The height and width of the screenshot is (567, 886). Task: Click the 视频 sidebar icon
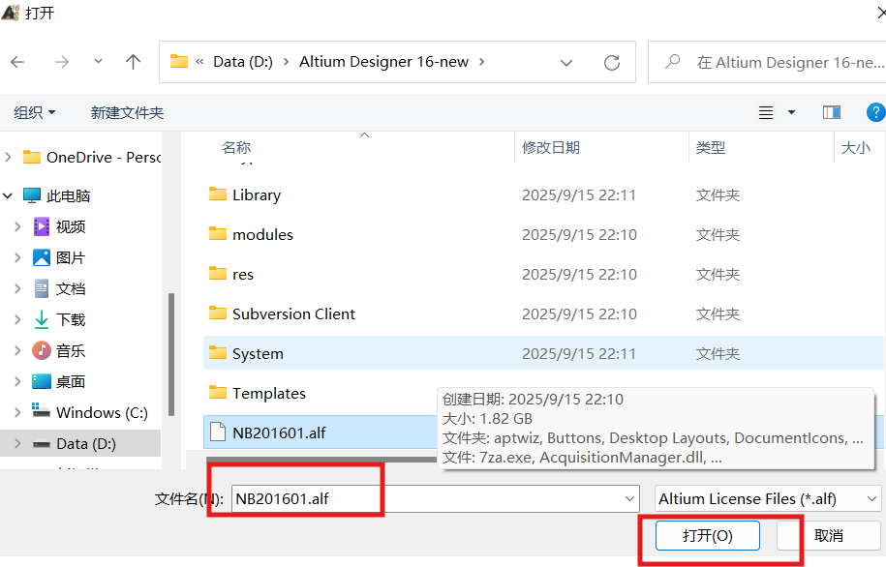[x=42, y=227]
